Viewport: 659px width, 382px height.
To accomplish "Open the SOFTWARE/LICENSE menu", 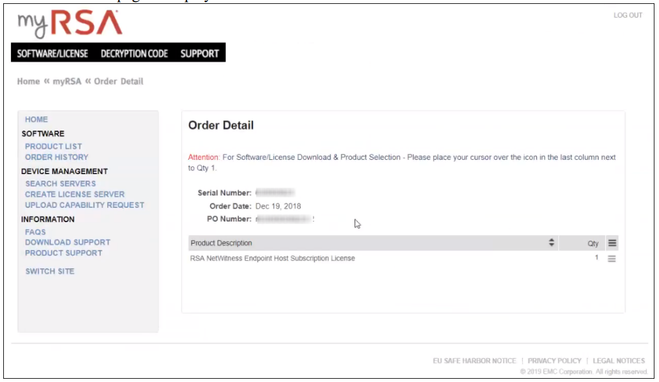I will point(53,53).
